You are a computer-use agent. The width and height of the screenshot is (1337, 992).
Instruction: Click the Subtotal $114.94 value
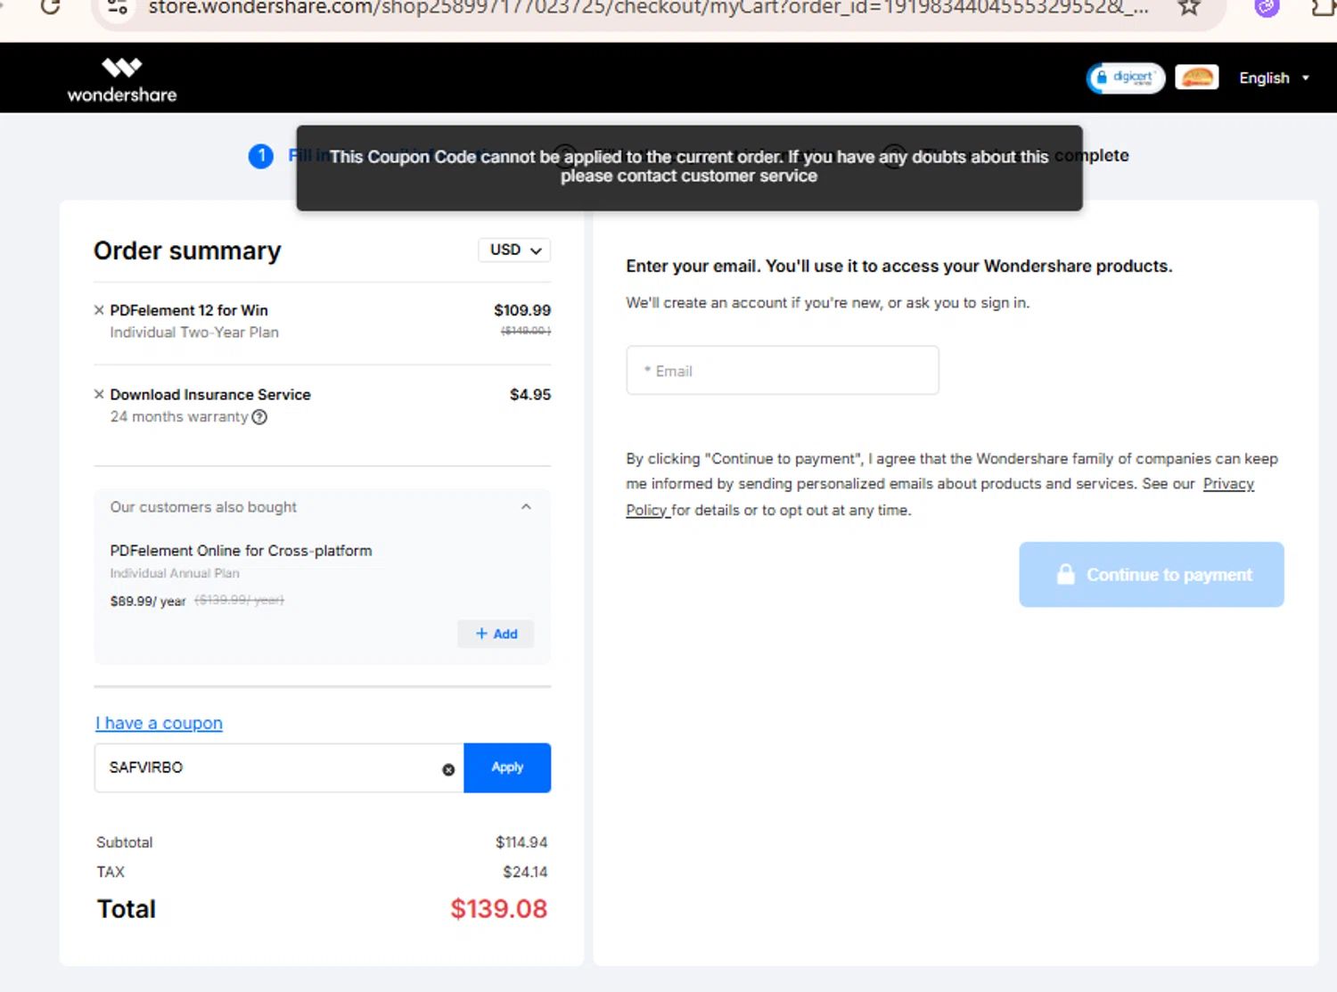(x=521, y=842)
